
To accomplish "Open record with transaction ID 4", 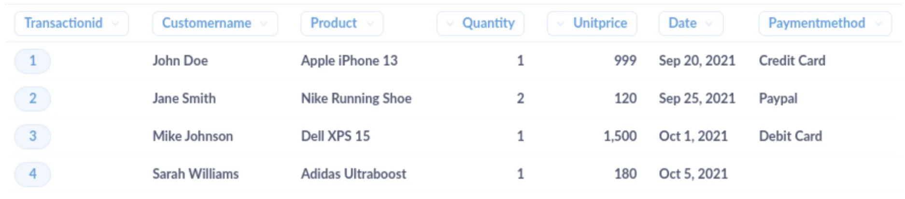I will [32, 174].
